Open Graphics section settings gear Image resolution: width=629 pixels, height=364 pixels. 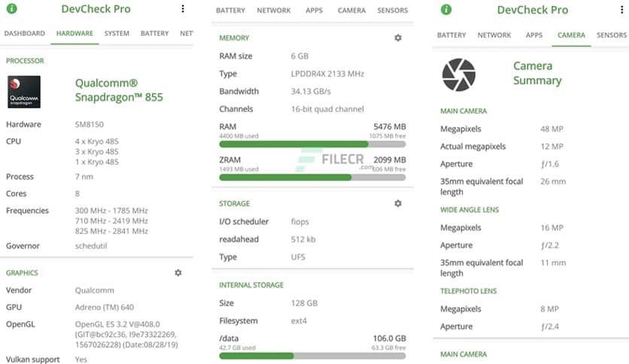click(x=178, y=272)
